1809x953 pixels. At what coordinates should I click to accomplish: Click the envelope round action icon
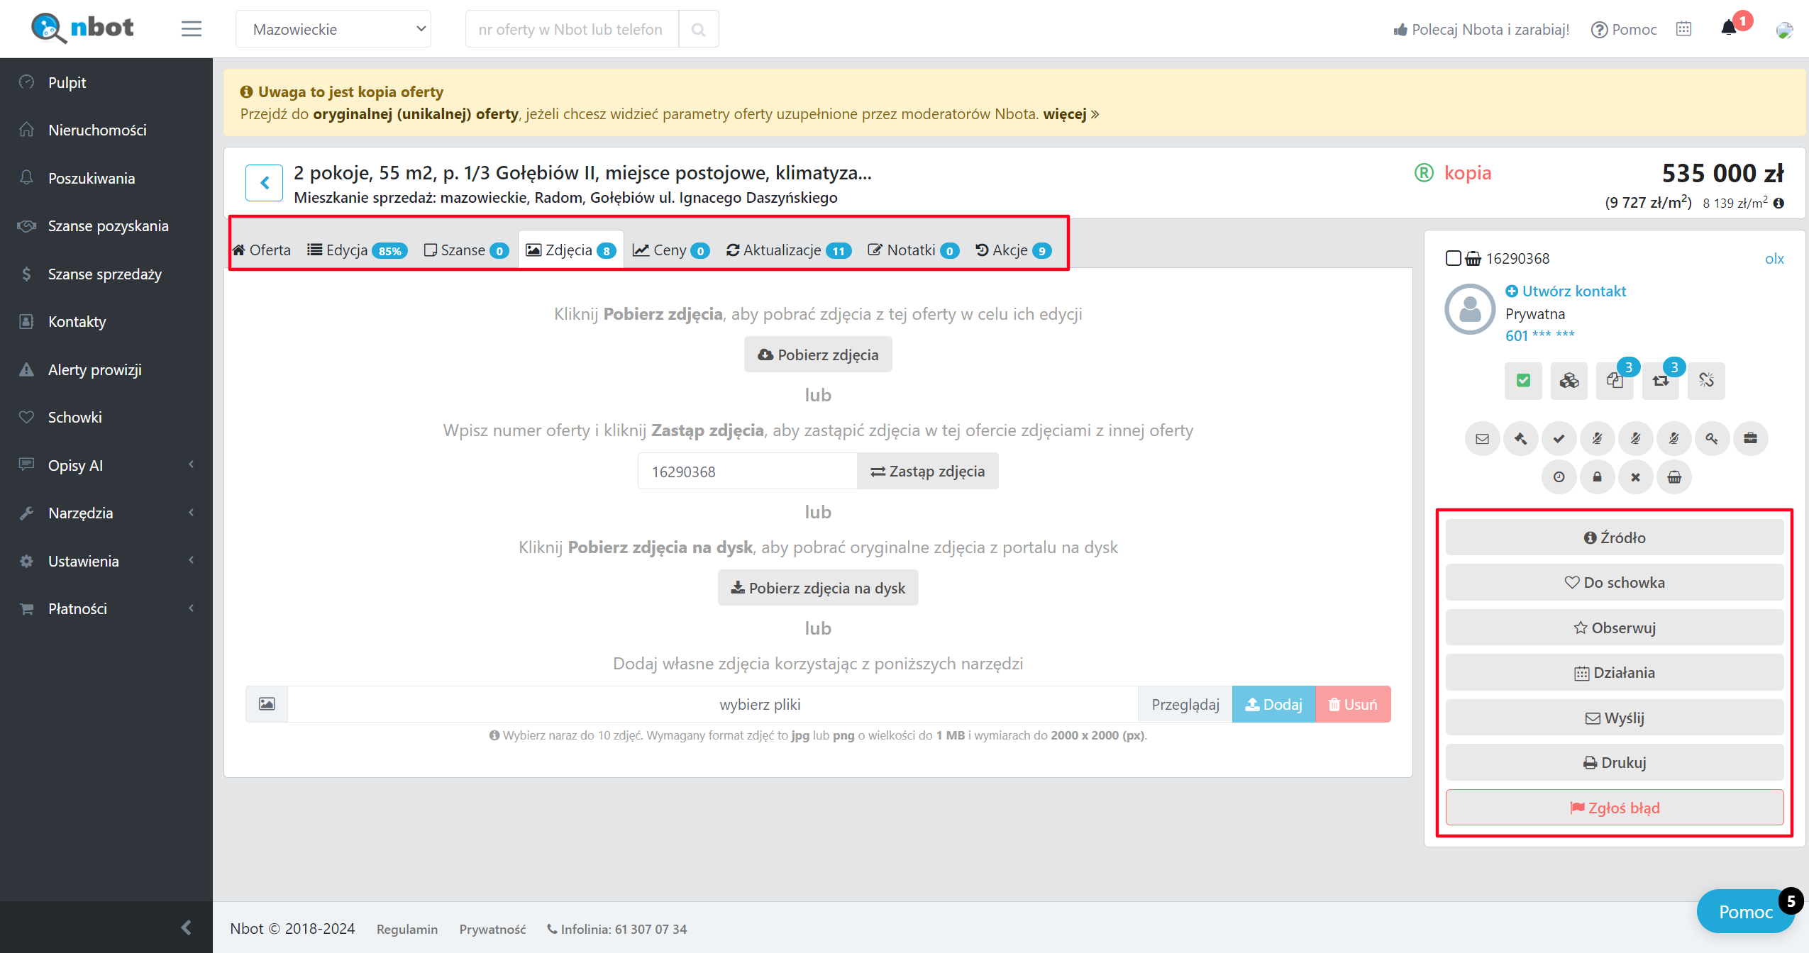[1482, 438]
